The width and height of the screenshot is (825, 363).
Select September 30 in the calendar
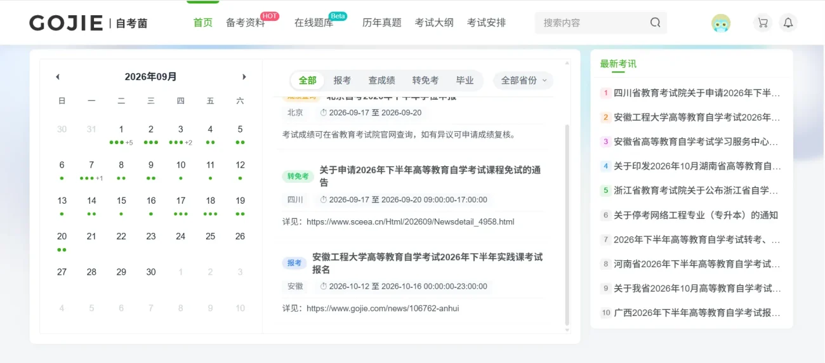(x=151, y=272)
